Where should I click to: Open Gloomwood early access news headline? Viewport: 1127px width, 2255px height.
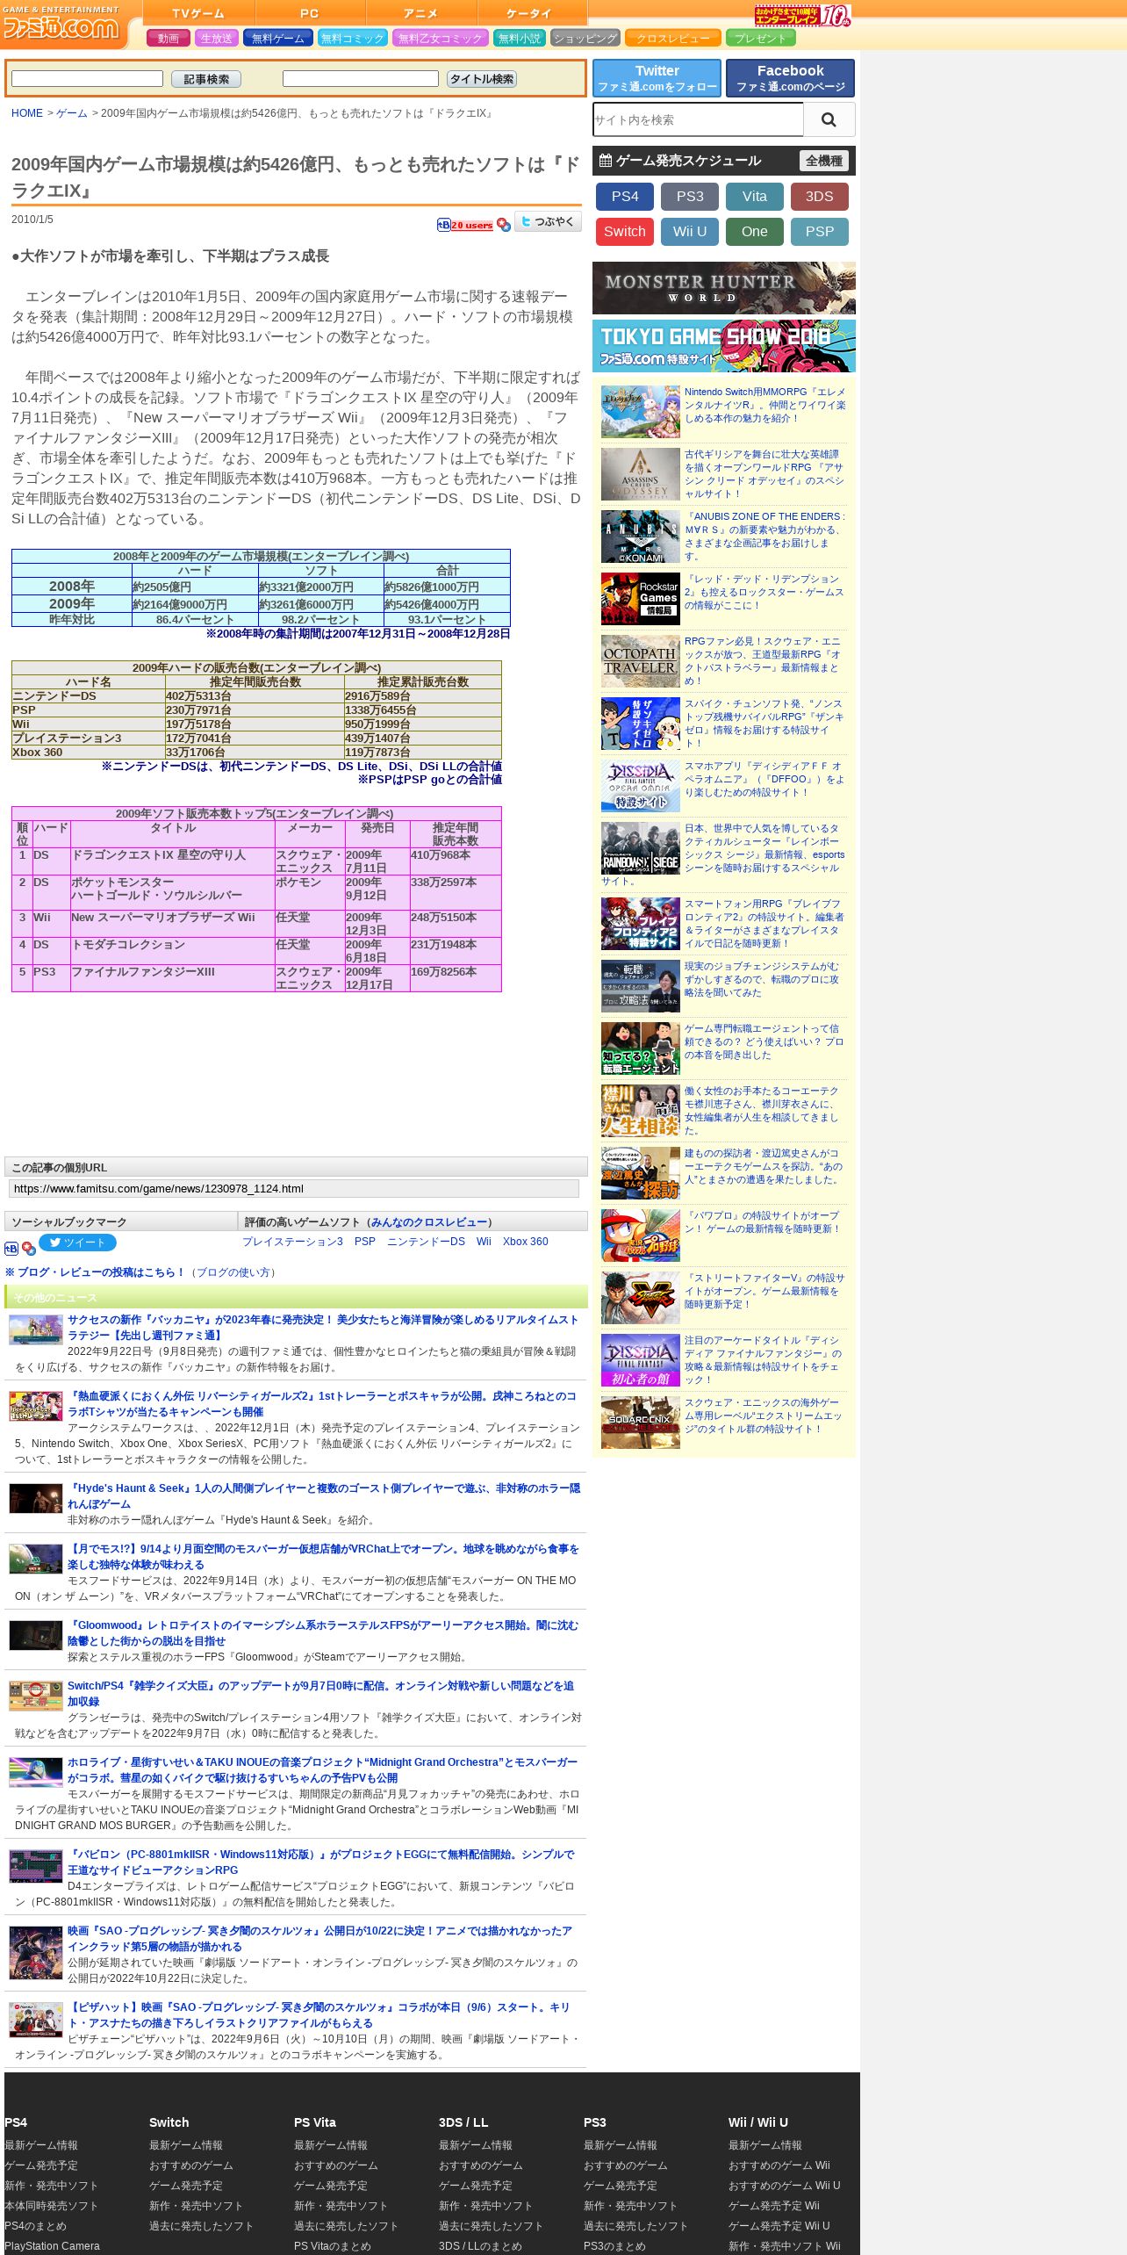pos(323,1633)
